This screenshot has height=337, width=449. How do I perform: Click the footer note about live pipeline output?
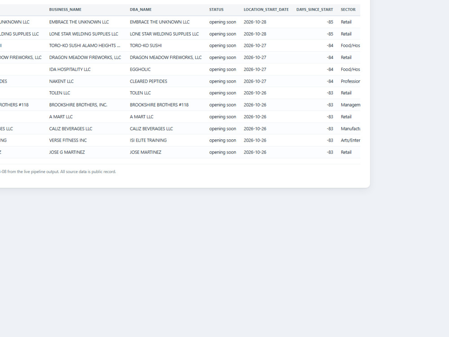click(x=58, y=172)
